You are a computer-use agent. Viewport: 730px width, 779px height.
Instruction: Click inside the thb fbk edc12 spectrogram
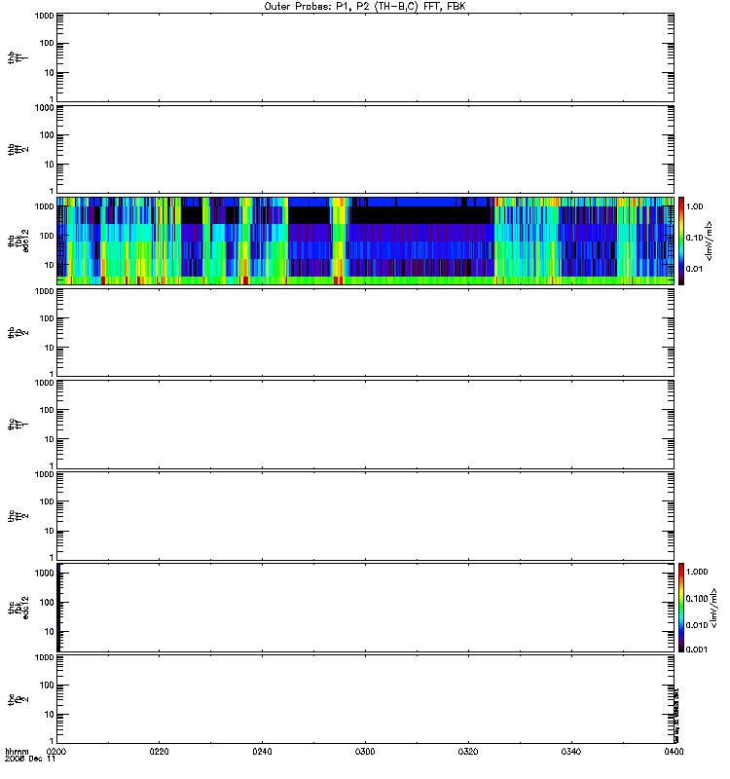[366, 241]
